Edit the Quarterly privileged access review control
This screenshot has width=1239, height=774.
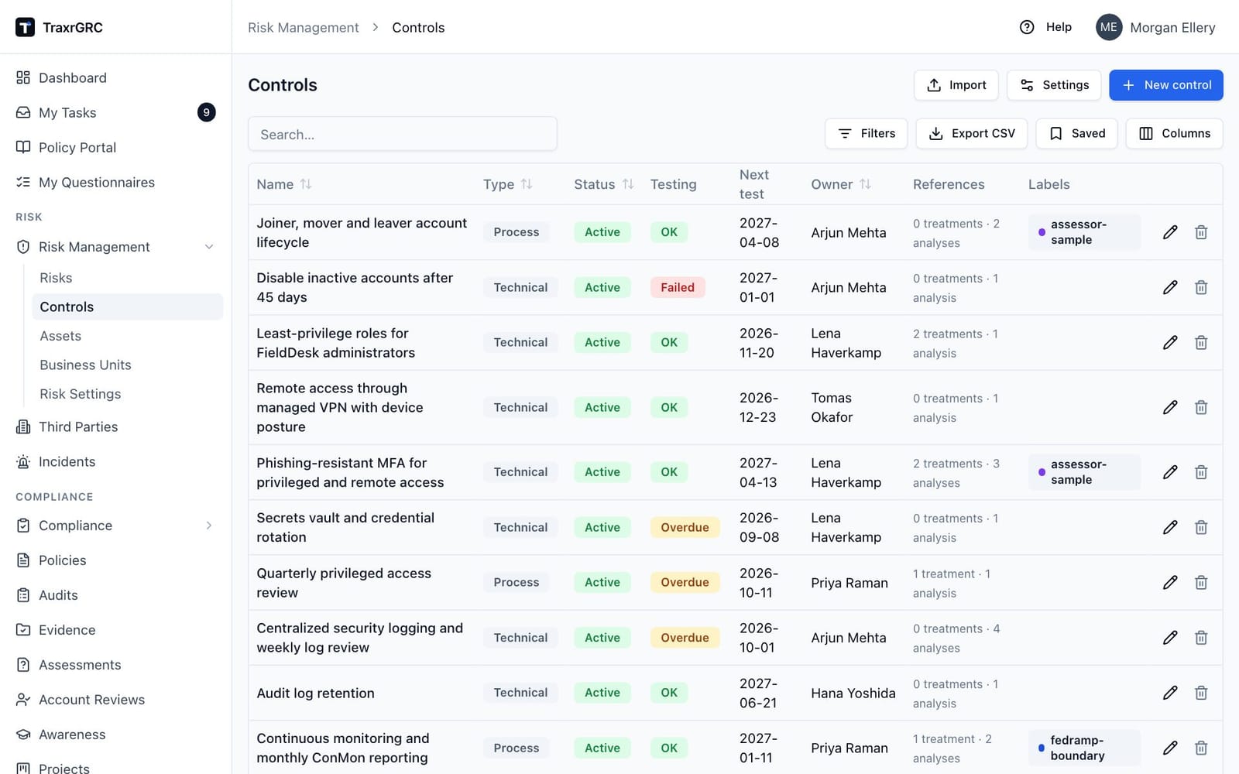(x=1170, y=582)
